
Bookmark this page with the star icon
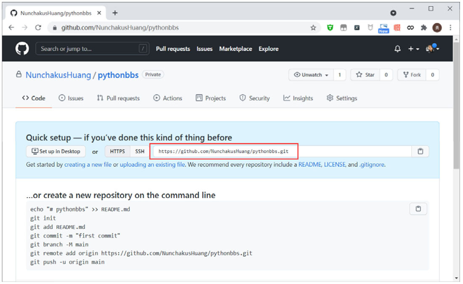313,28
